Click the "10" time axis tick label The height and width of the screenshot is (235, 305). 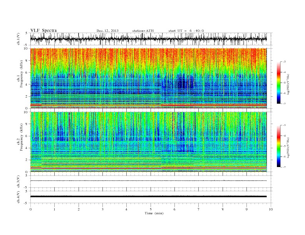pyautogui.click(x=271, y=209)
